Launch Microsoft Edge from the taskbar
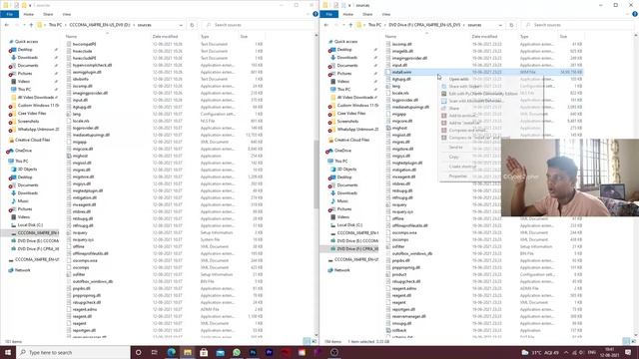The width and height of the screenshot is (639, 359). click(171, 352)
